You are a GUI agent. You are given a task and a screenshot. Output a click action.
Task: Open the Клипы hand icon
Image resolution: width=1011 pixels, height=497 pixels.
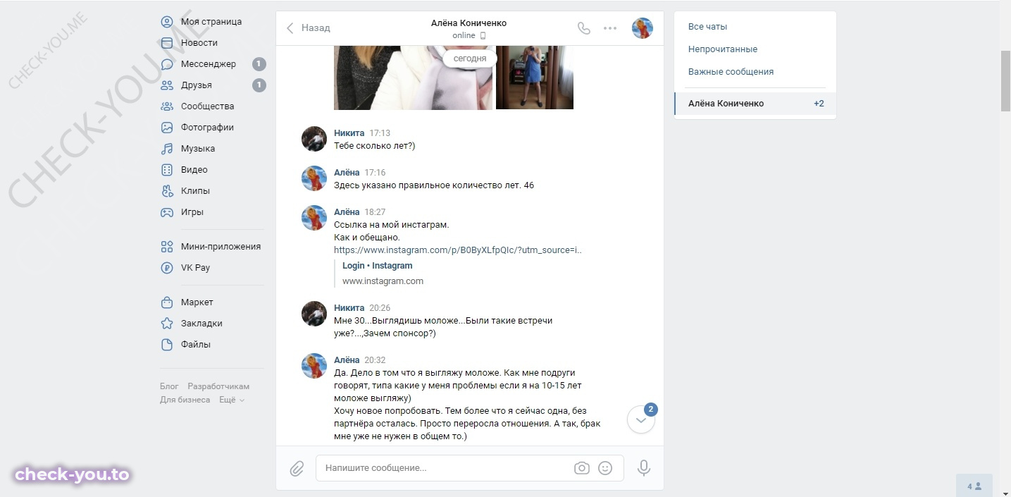click(167, 191)
